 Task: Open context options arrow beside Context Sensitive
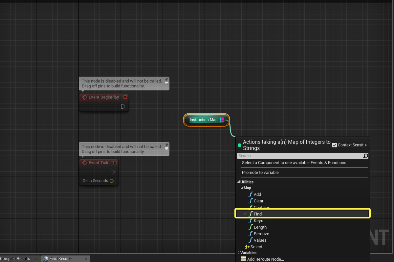366,145
